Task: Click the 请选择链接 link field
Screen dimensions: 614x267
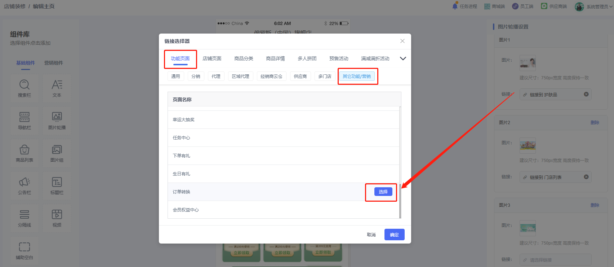Action: point(555,259)
